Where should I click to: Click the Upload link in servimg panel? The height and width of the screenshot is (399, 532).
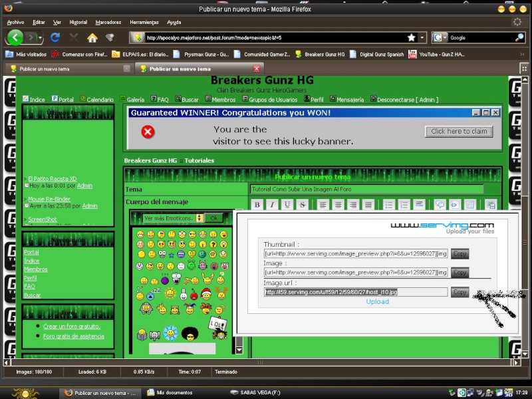377,302
